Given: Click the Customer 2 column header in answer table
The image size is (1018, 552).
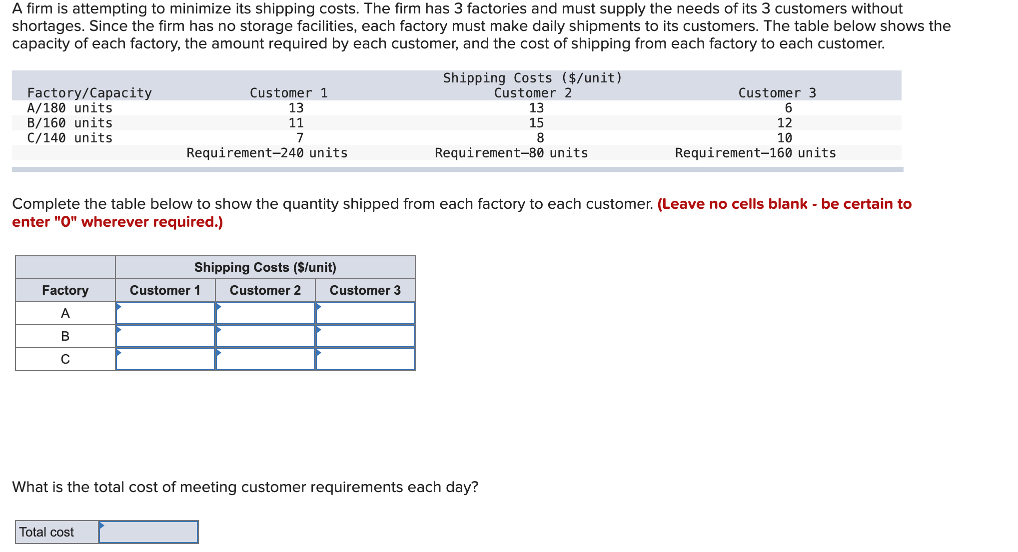Looking at the screenshot, I should coord(265,290).
